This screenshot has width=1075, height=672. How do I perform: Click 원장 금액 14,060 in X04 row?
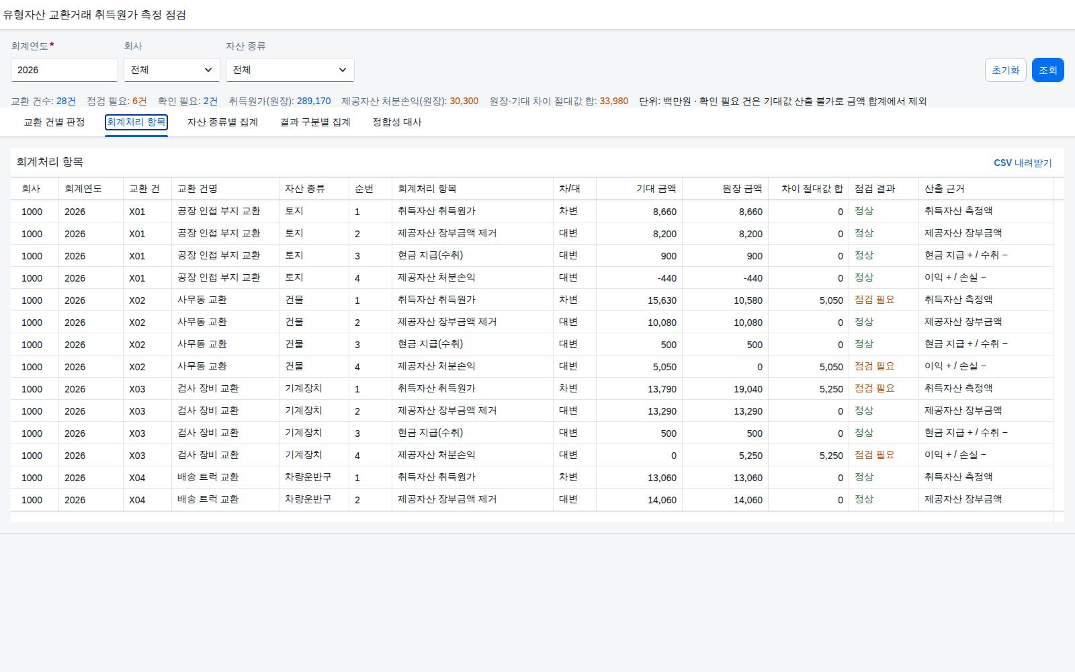(748, 500)
